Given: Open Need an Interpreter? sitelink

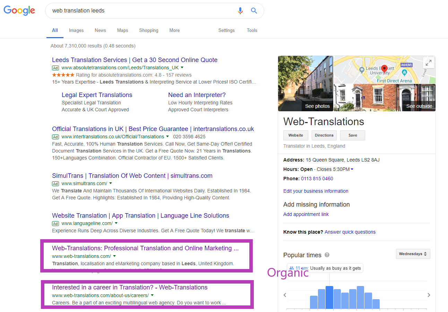Looking at the screenshot, I should pyautogui.click(x=197, y=95).
